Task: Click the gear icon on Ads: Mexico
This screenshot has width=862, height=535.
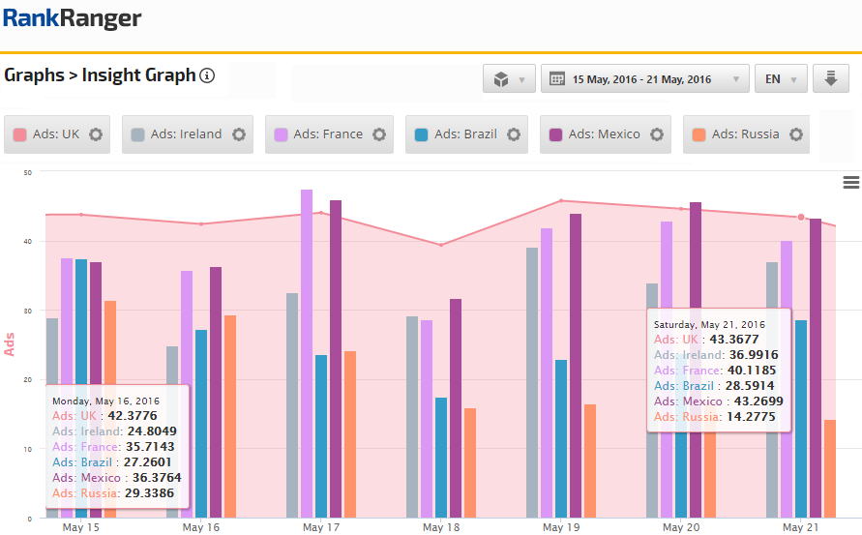Action: tap(657, 134)
